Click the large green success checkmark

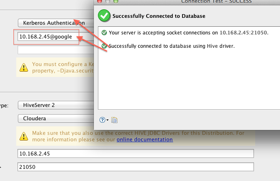pyautogui.click(x=104, y=16)
